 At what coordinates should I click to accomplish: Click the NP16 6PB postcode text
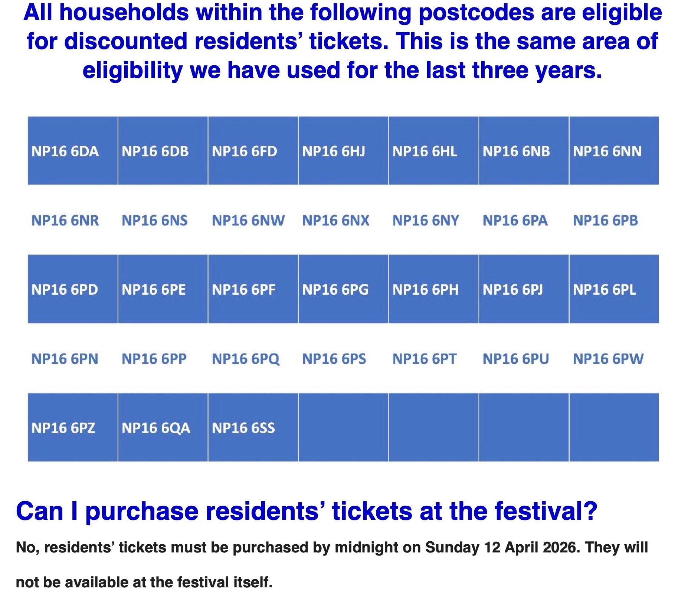[x=605, y=221]
